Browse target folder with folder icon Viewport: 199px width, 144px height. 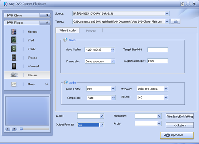[x=176, y=21]
